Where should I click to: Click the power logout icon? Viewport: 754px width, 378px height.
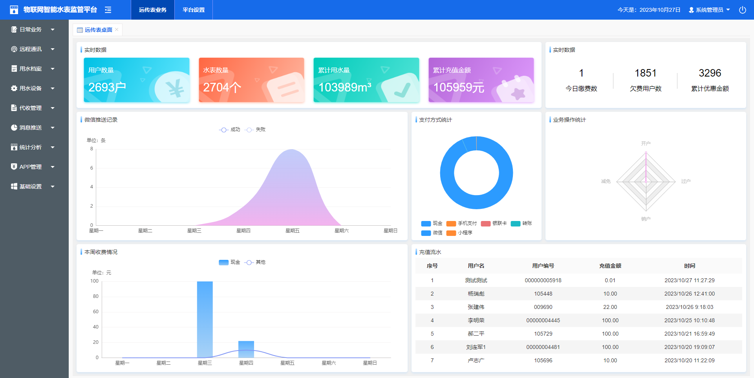[742, 10]
